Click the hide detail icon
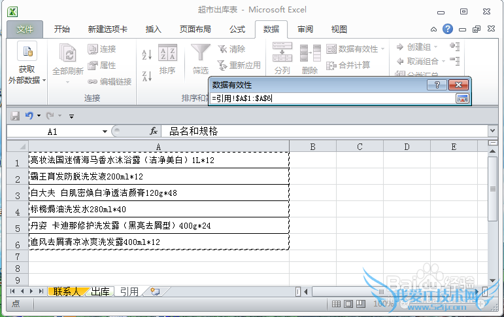Screen dimensions: 504x317 (455, 60)
